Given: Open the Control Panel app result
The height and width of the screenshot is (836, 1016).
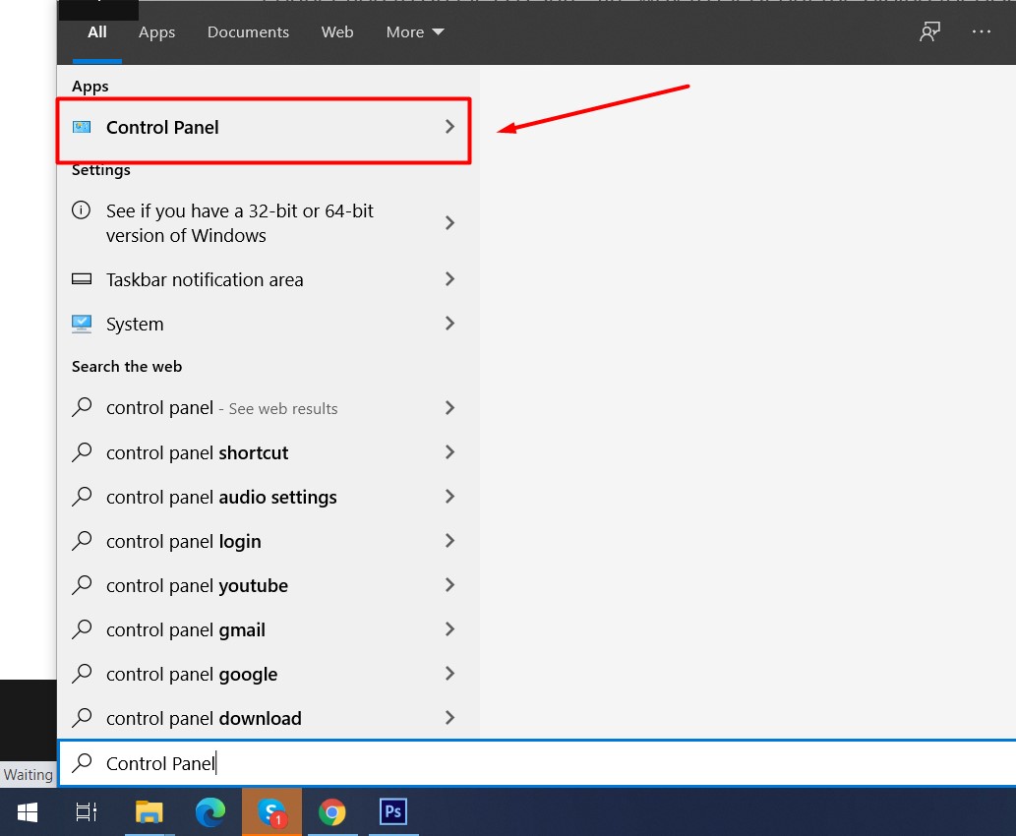Looking at the screenshot, I should [x=162, y=128].
